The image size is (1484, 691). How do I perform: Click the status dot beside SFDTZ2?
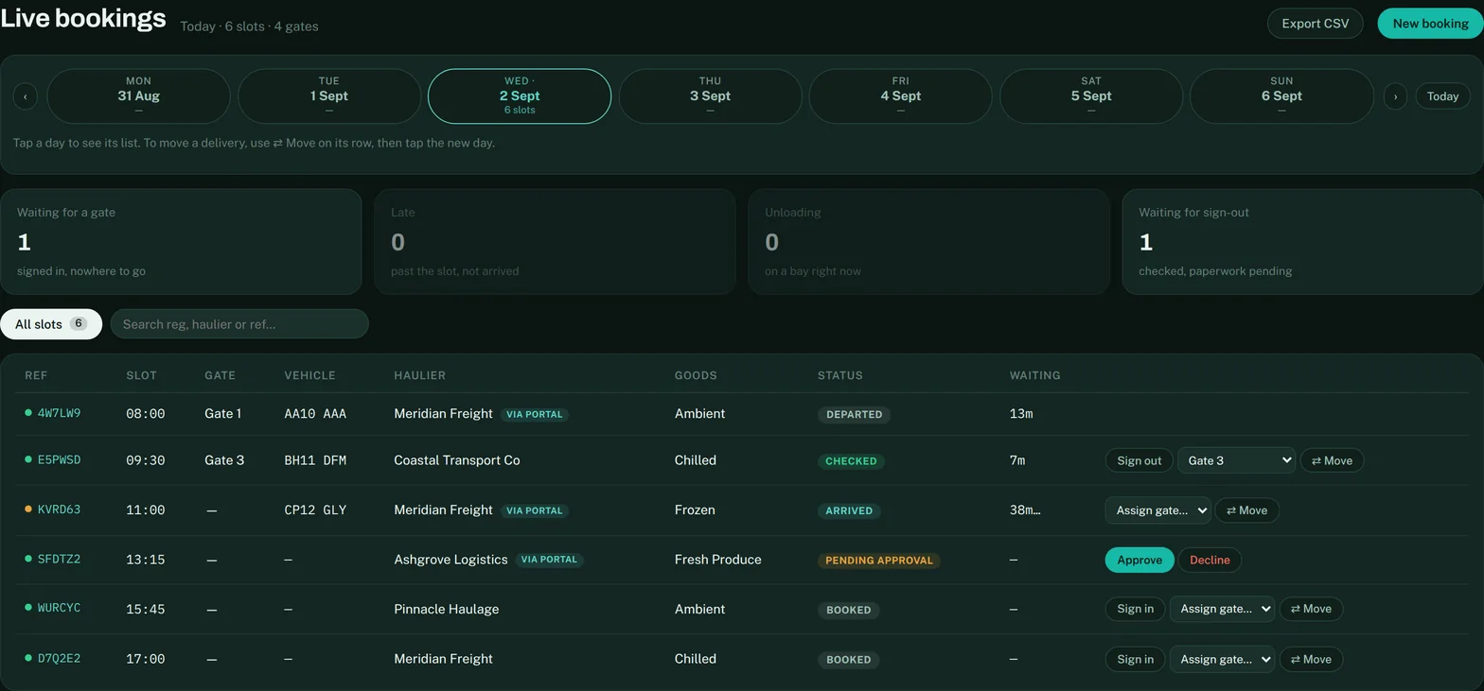point(28,559)
